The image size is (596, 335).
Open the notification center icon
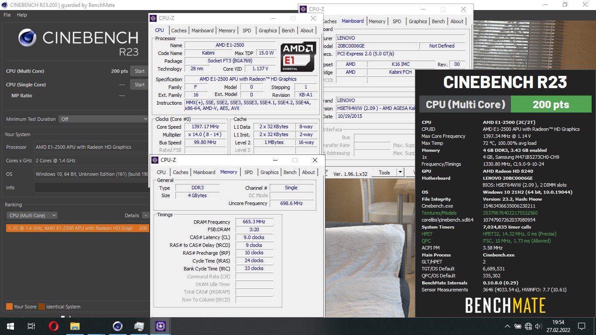(x=582, y=326)
